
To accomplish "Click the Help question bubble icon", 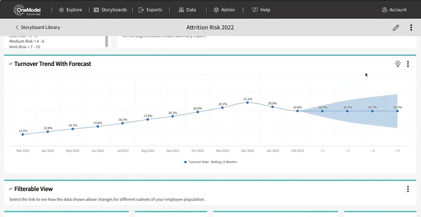I will [255, 10].
